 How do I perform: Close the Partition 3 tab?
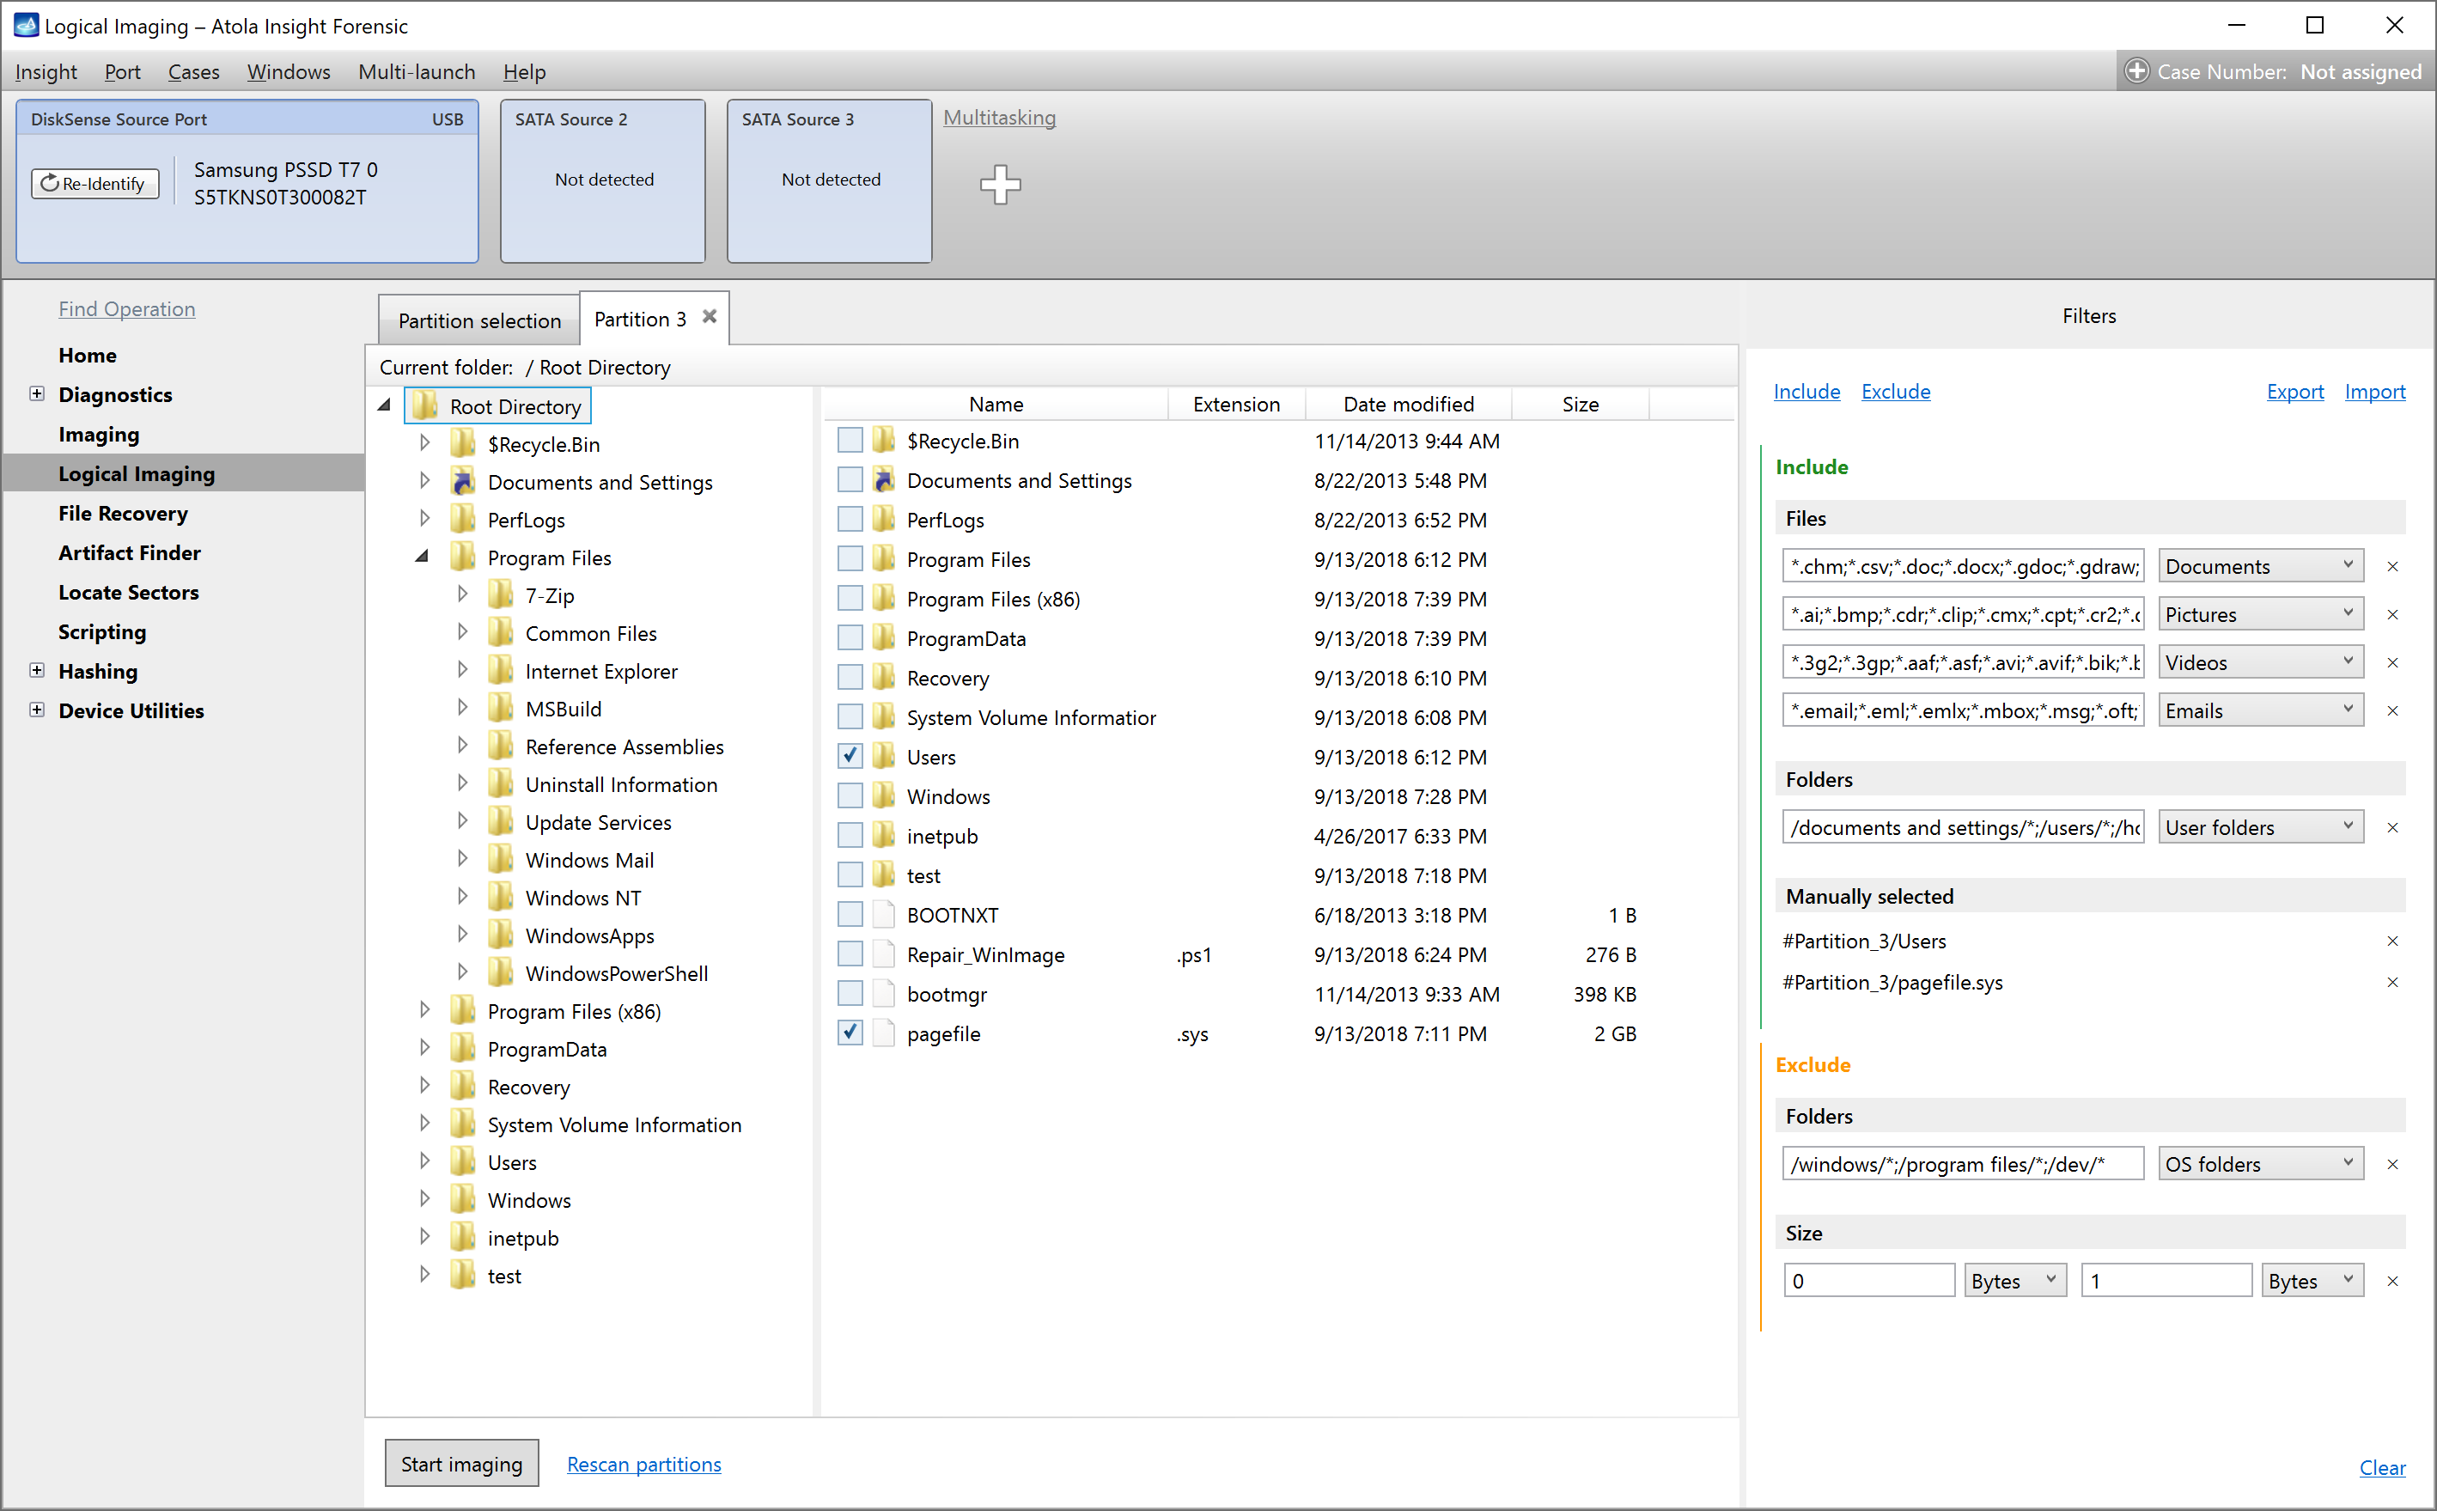tap(710, 317)
